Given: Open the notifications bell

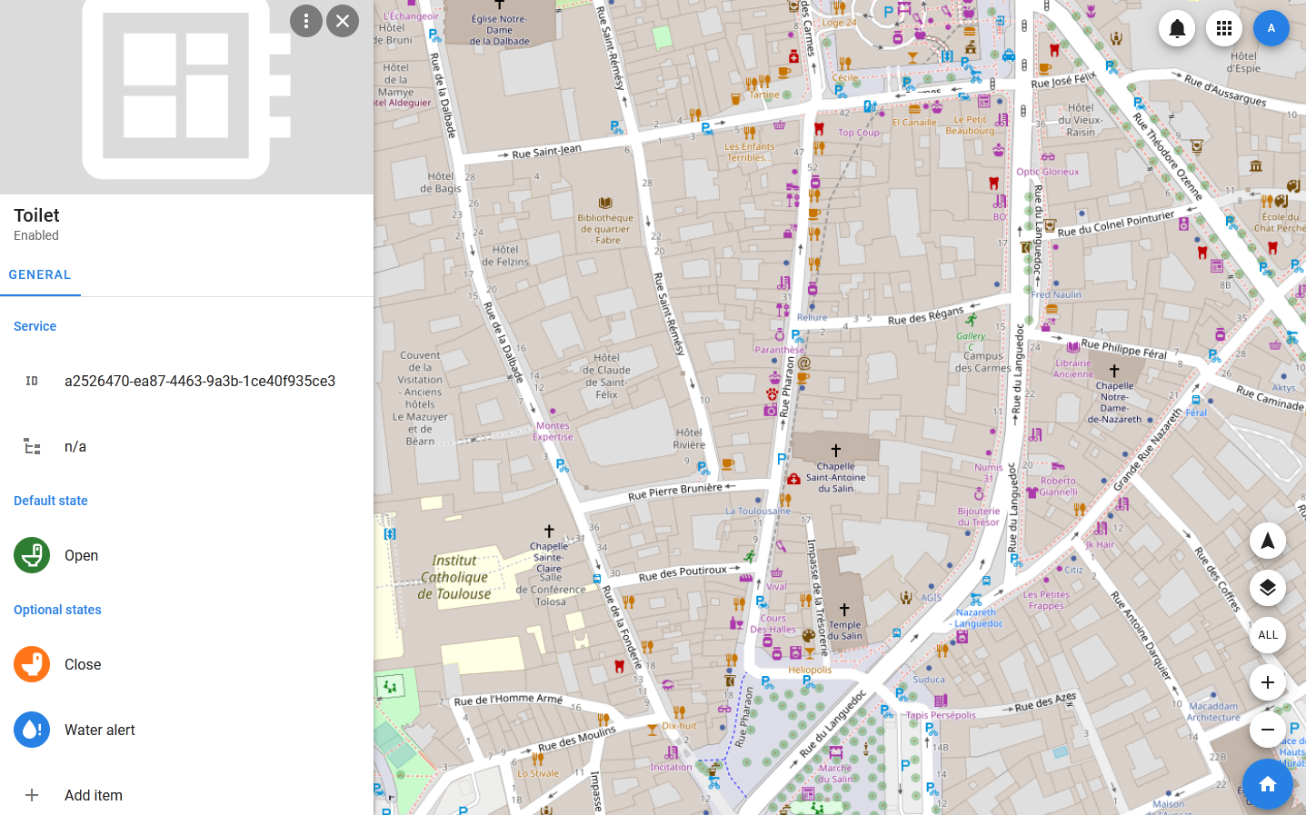Looking at the screenshot, I should pyautogui.click(x=1177, y=28).
